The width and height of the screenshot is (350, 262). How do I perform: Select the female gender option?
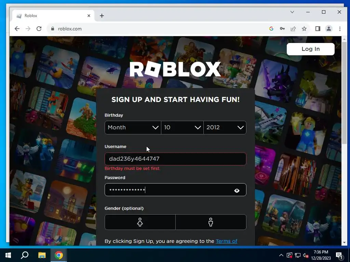(x=140, y=222)
